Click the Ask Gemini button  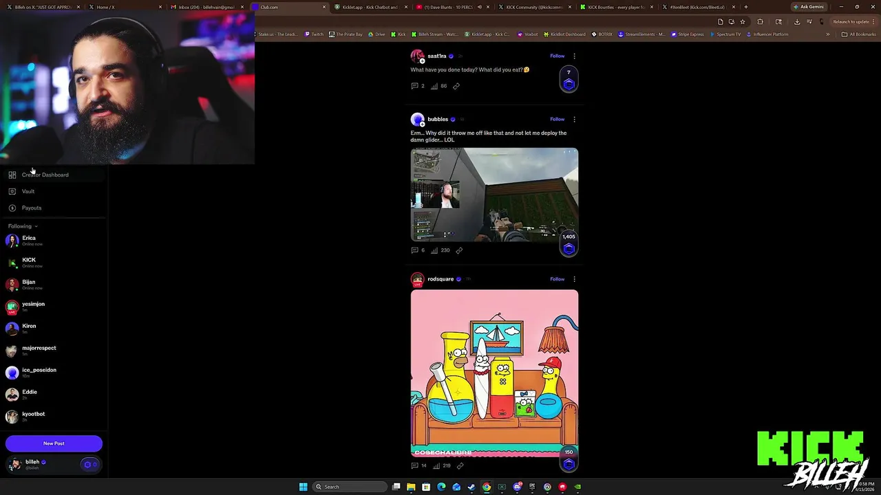click(808, 7)
